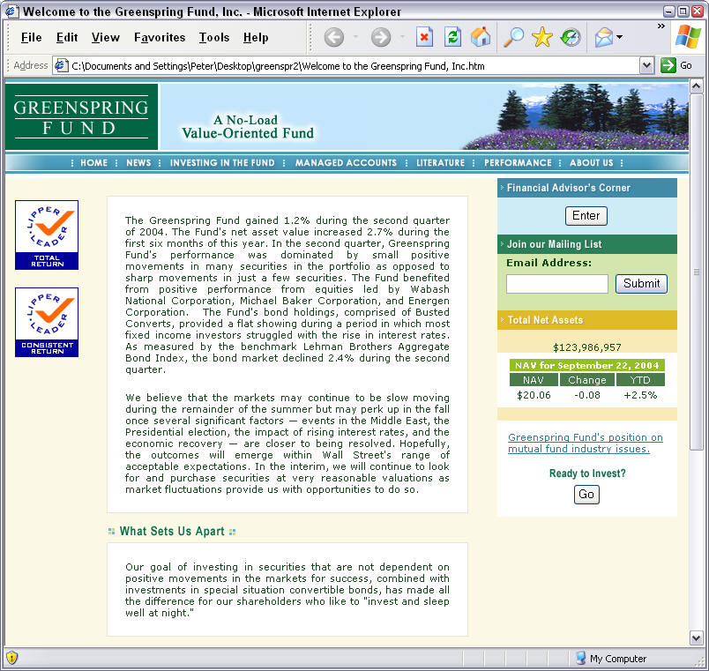The width and height of the screenshot is (709, 671).
Task: Go to Home page via house icon
Action: 481,37
